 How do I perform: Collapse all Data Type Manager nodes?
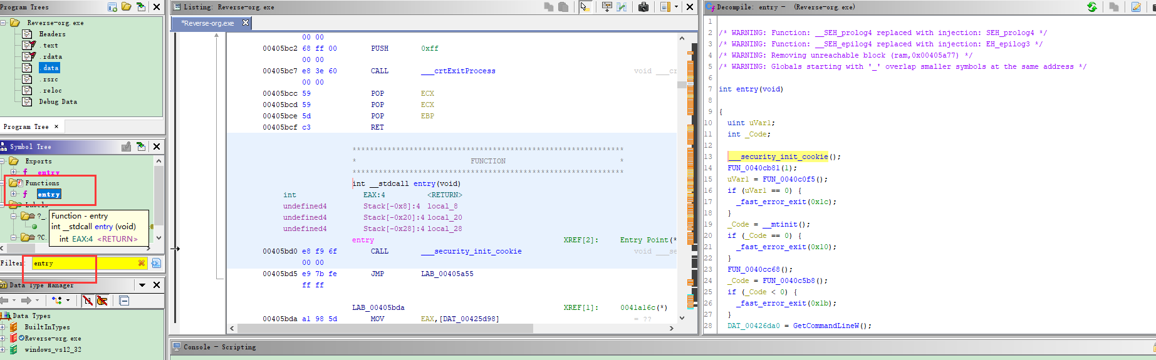coord(124,301)
